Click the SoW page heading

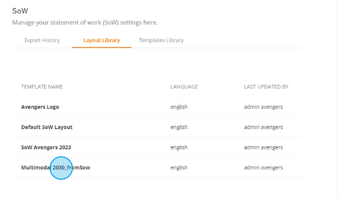click(x=20, y=11)
